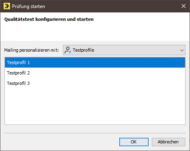Click the 'Qualitätstest konfigurieren und starten' heading
Image resolution: width=190 pixels, height=151 pixels.
coord(49,19)
